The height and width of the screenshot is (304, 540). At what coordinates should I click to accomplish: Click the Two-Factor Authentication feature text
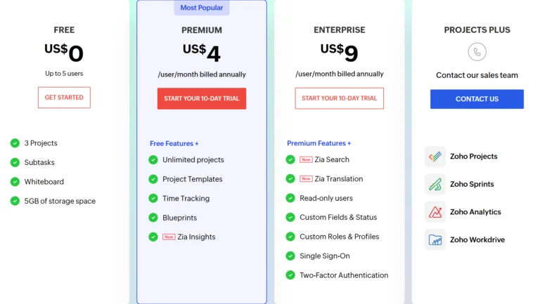pyautogui.click(x=344, y=275)
